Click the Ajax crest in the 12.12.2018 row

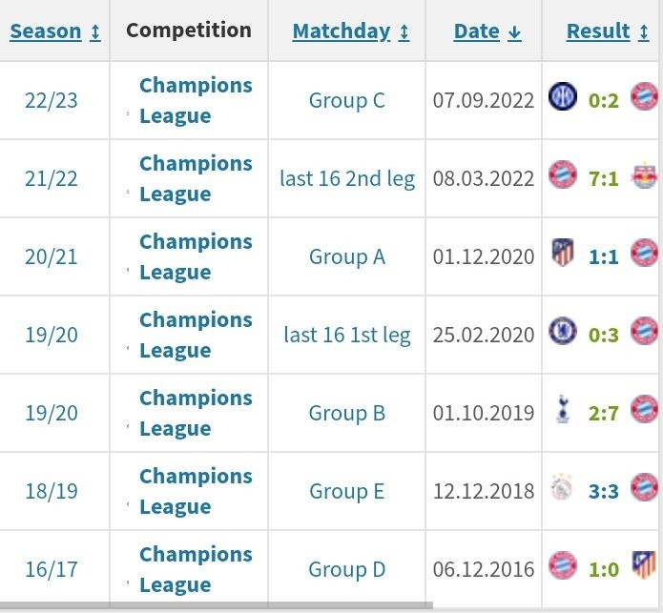click(561, 487)
